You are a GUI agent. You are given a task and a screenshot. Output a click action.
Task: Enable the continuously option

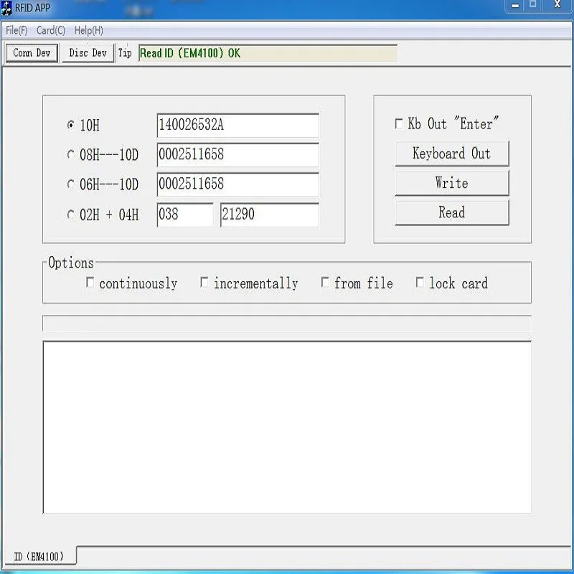click(x=90, y=283)
